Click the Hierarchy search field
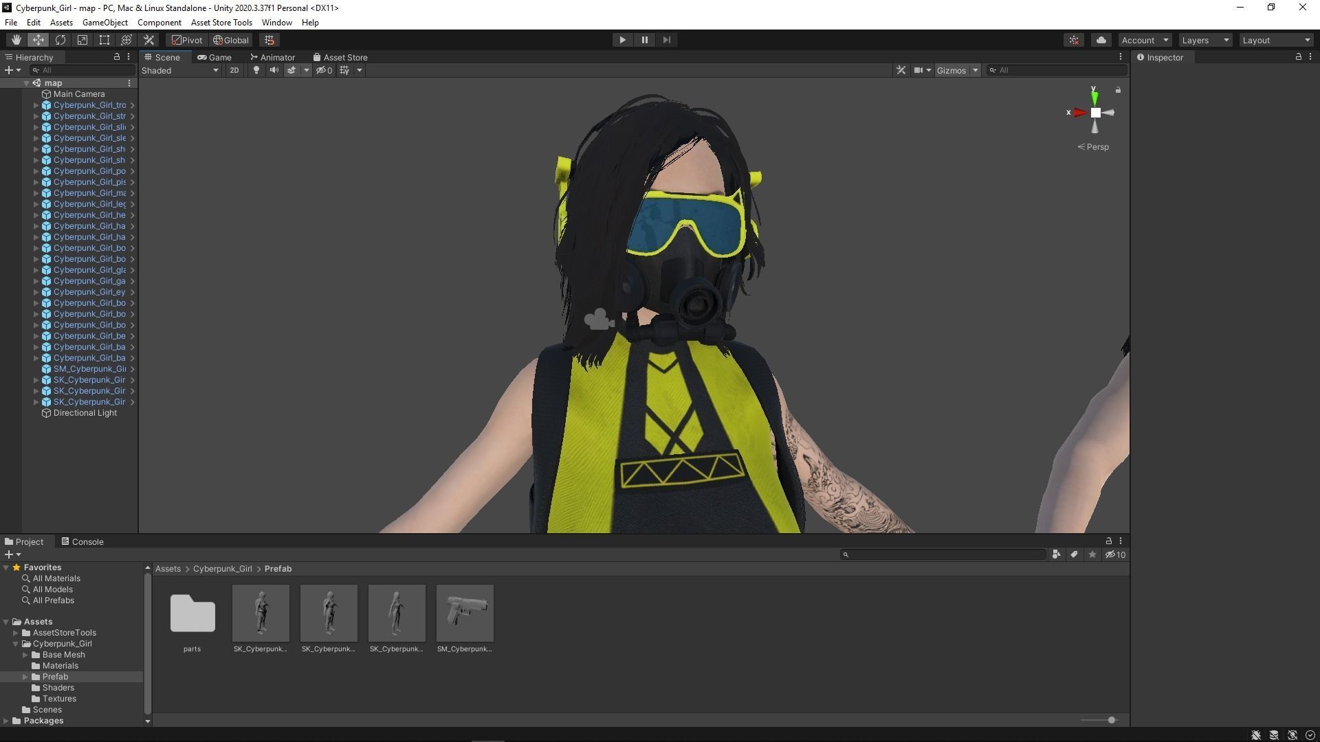The height and width of the screenshot is (742, 1320). [82, 70]
